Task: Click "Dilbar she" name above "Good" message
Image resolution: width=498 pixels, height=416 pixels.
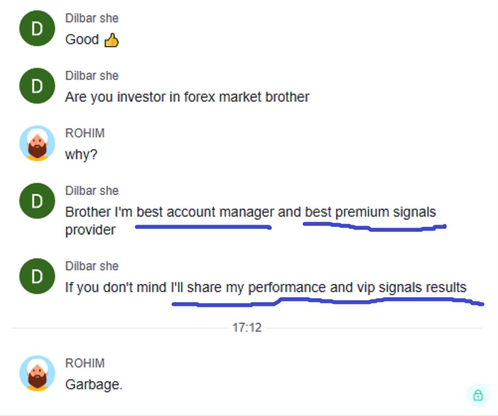Action: 92,18
